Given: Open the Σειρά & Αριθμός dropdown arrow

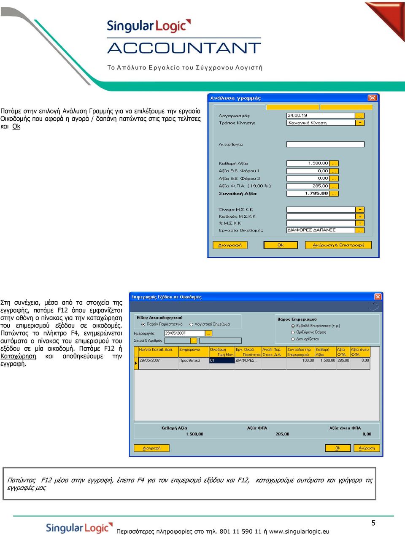Looking at the screenshot, I should 194,340.
